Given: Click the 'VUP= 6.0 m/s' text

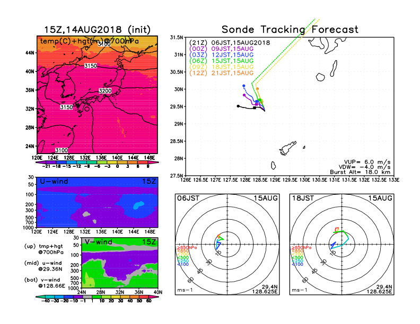Looking at the screenshot, I should tap(367, 162).
